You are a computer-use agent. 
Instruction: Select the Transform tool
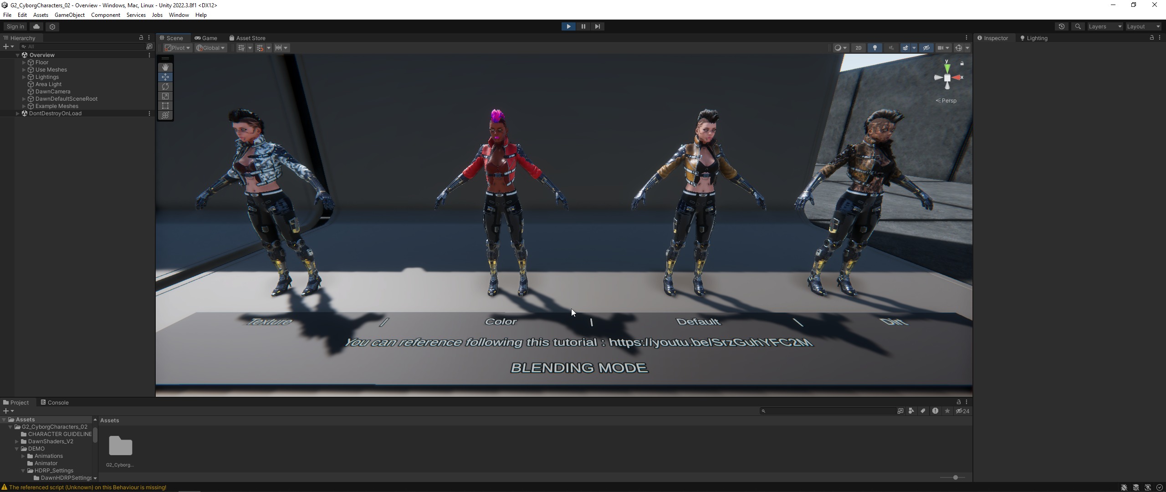click(x=165, y=115)
